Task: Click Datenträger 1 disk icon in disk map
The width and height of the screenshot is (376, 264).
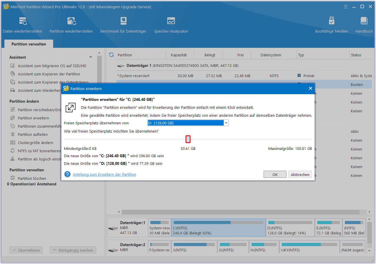Action: pos(113,229)
